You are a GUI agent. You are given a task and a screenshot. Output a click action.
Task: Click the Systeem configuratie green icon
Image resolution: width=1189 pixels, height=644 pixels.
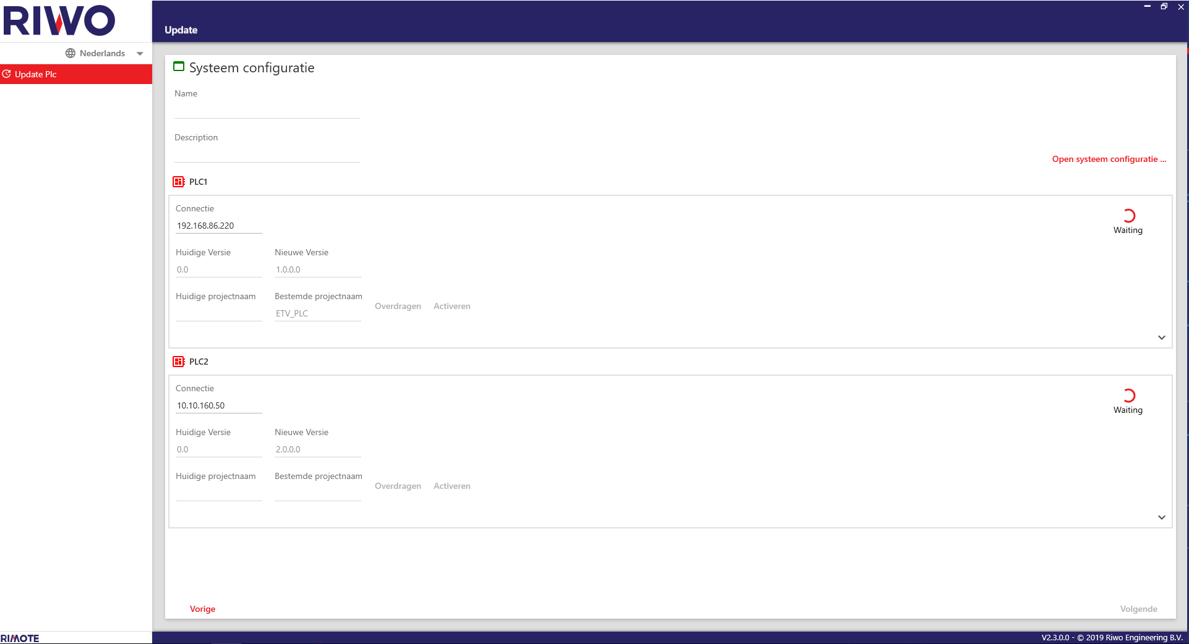179,67
